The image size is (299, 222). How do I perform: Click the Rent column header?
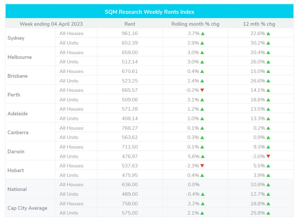pos(130,24)
